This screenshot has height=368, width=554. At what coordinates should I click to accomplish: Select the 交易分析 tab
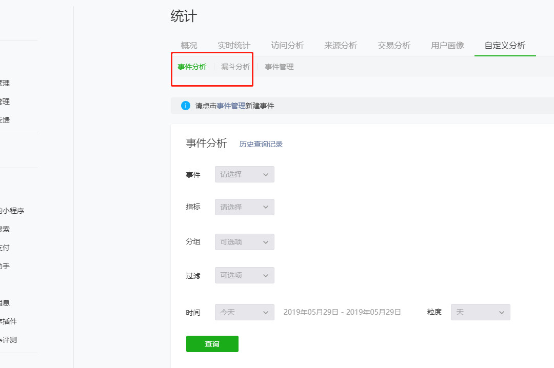click(394, 46)
